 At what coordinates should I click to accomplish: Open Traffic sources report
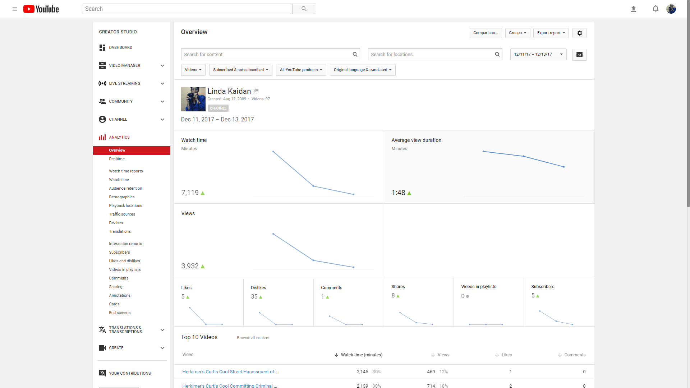[122, 214]
